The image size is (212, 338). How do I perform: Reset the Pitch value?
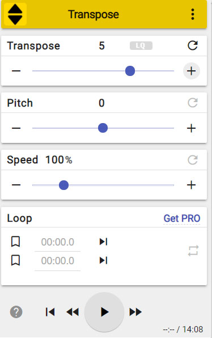pyautogui.click(x=192, y=103)
